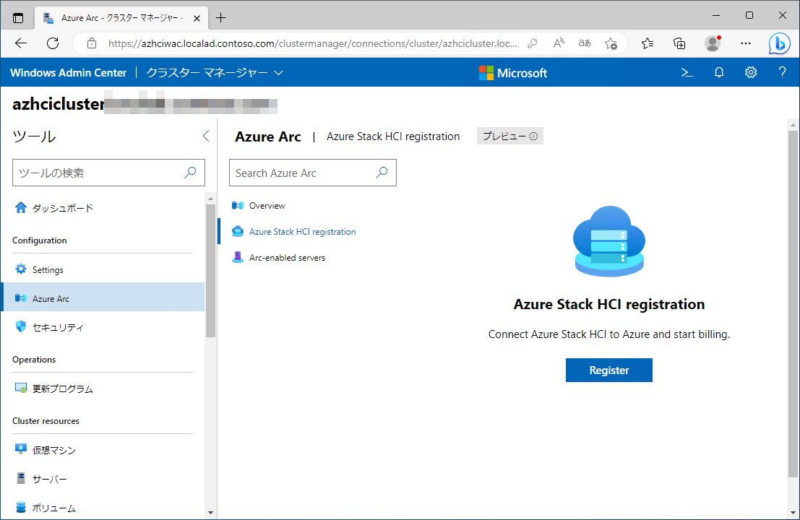The height and width of the screenshot is (520, 800).
Task: Click the プレビュー badge
Action: [x=509, y=136]
